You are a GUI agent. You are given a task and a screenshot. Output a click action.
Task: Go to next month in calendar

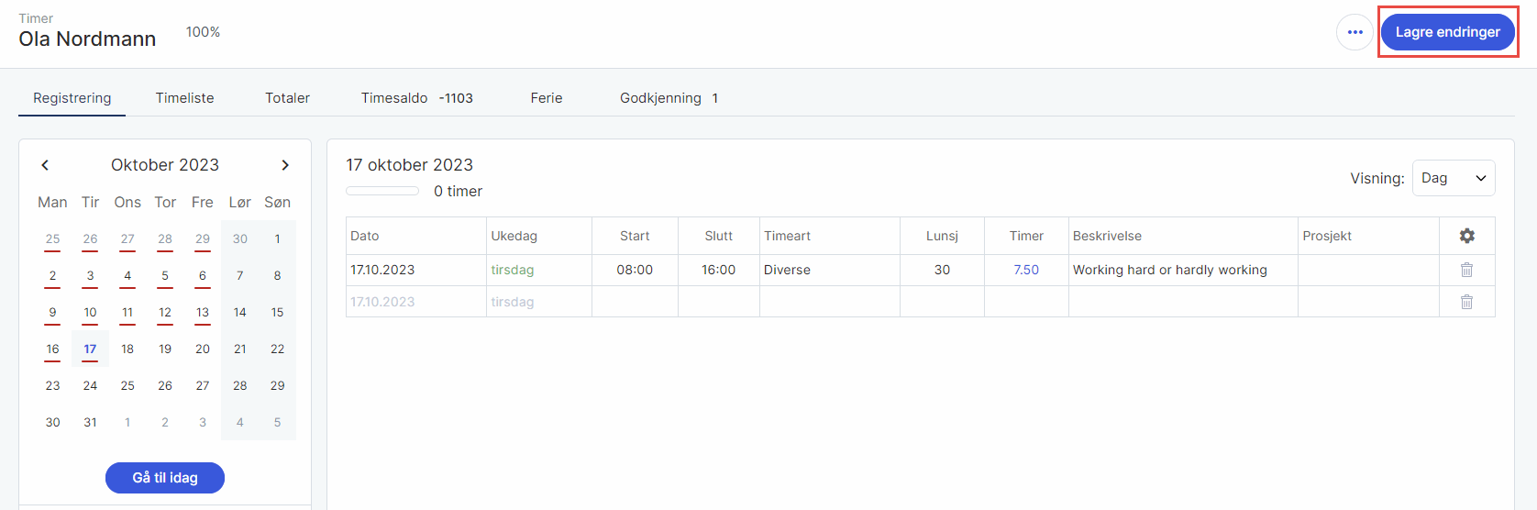click(x=285, y=165)
